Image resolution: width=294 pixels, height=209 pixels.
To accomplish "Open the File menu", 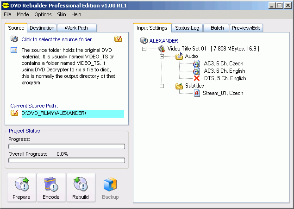I will (7, 14).
